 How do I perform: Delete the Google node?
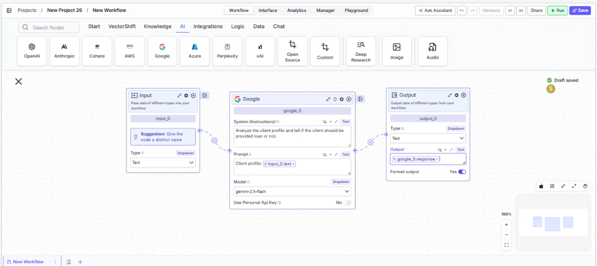point(348,99)
